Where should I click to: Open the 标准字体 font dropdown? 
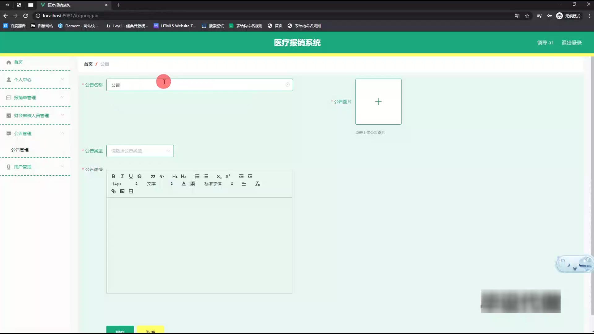218,184
